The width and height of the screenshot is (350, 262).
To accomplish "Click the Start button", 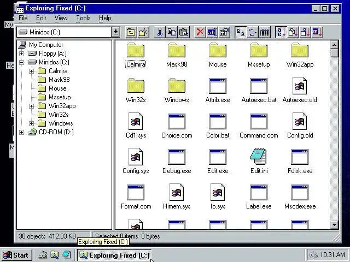I will tap(16, 255).
